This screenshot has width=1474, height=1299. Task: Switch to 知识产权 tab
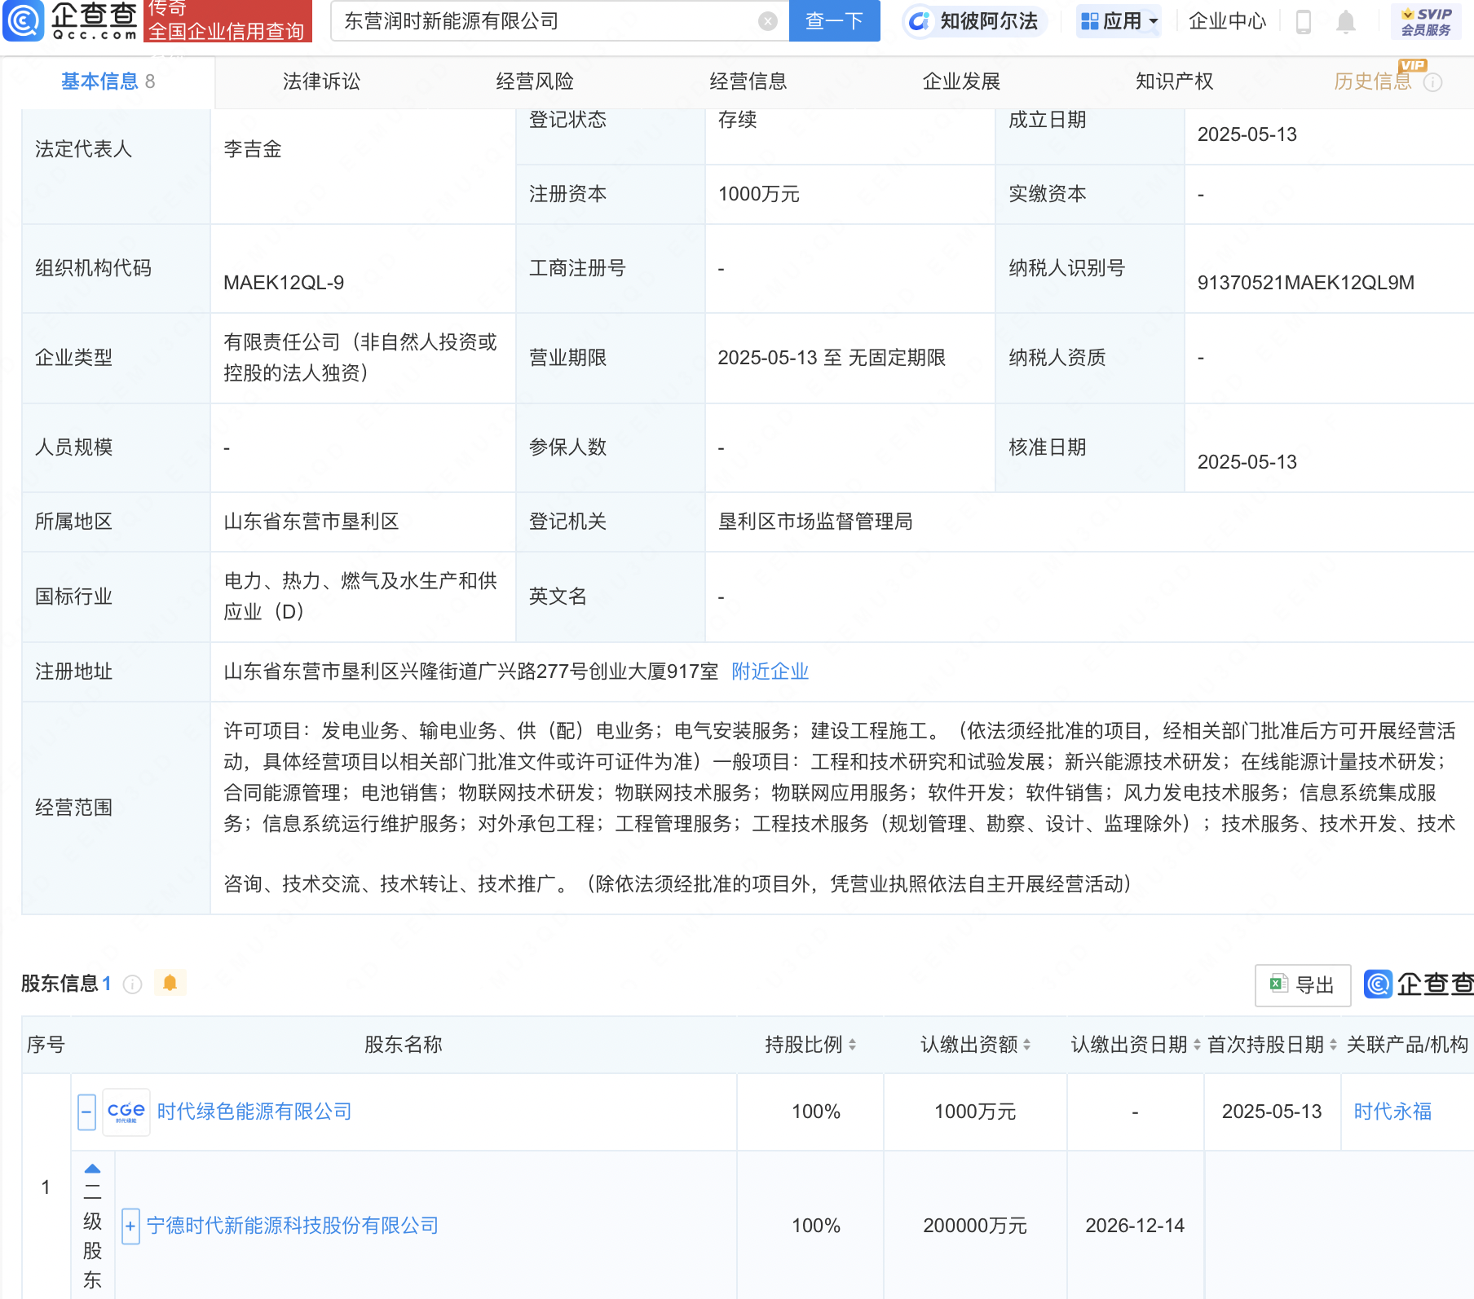point(1174,81)
